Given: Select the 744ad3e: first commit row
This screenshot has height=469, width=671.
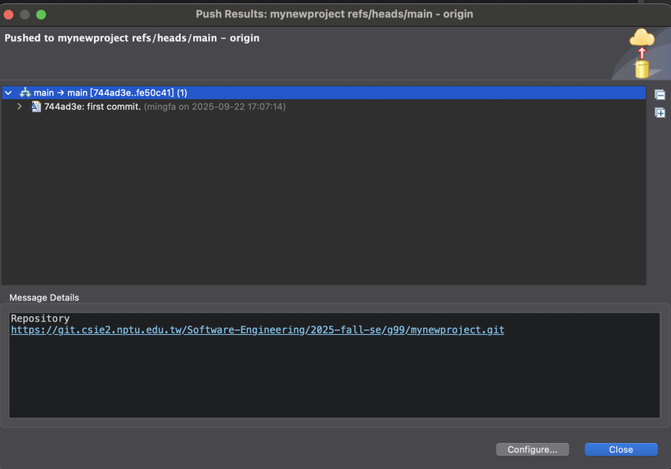Looking at the screenshot, I should pos(93,107).
